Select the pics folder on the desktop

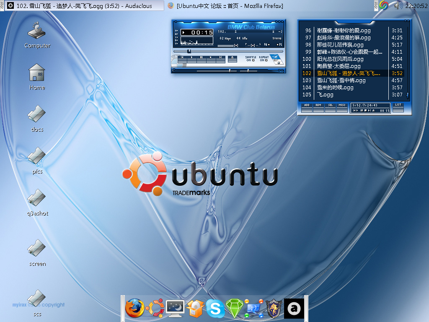click(x=37, y=161)
